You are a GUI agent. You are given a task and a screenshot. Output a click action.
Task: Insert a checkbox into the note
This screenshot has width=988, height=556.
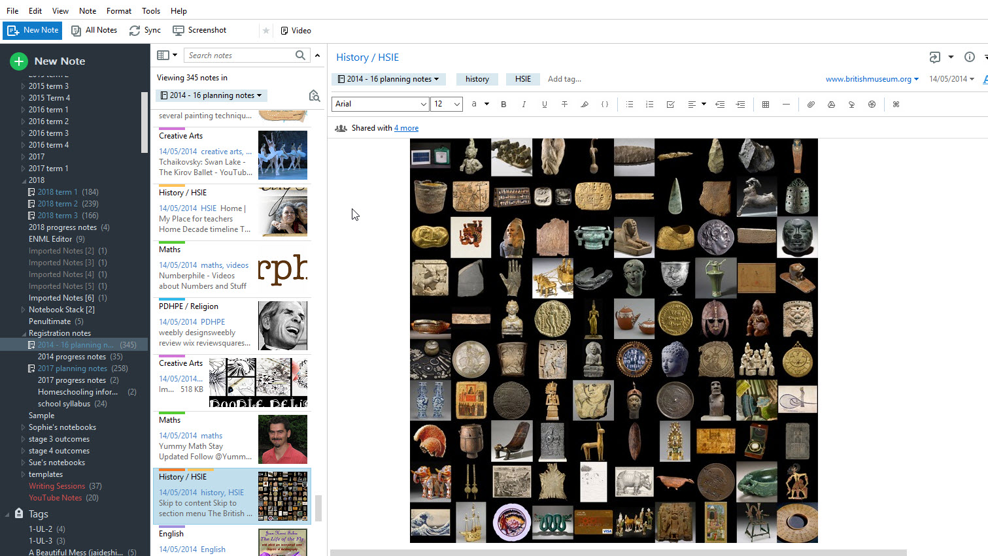pyautogui.click(x=670, y=105)
